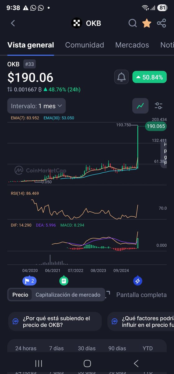Open search with the magnifier icon
Viewport: 174px width, 374px height.
coord(133,23)
